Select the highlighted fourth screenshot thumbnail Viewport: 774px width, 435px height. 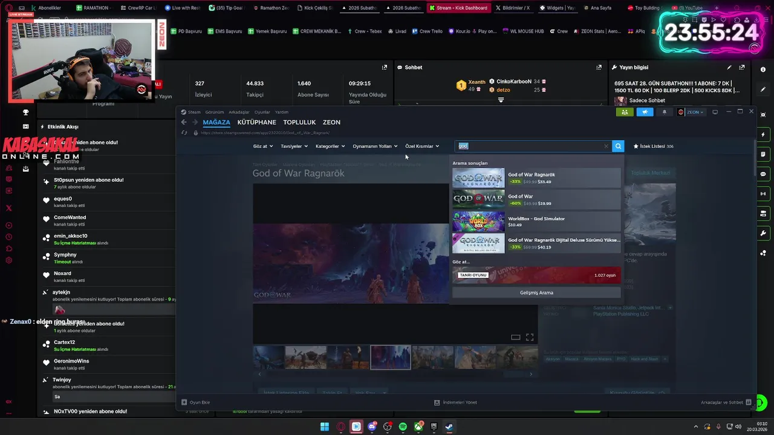pyautogui.click(x=390, y=357)
